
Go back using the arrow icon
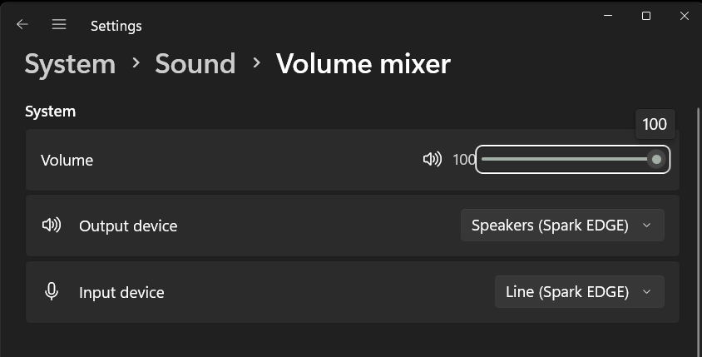(x=22, y=25)
